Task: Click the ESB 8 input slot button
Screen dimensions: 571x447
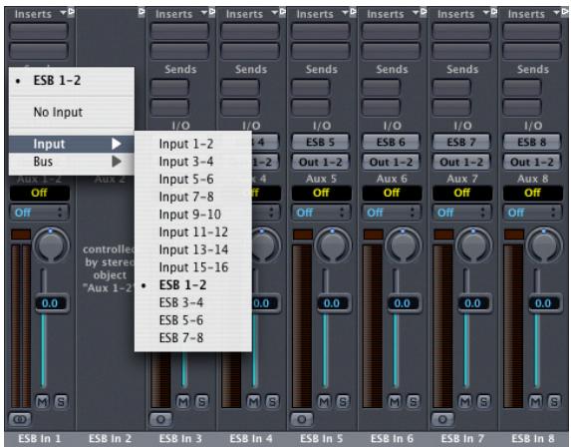Action: [532, 142]
